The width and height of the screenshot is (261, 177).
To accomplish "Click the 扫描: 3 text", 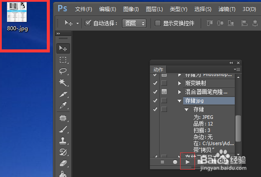I will tap(202, 130).
